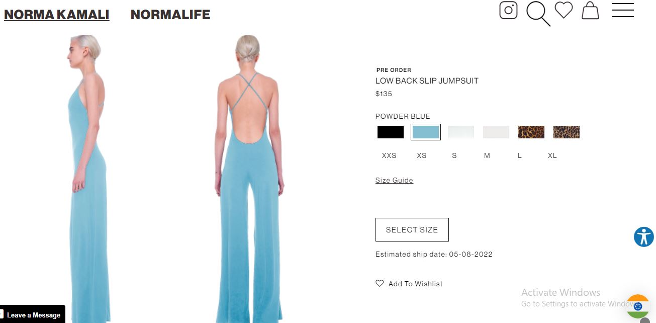Open the search magnifier icon

pos(538,14)
